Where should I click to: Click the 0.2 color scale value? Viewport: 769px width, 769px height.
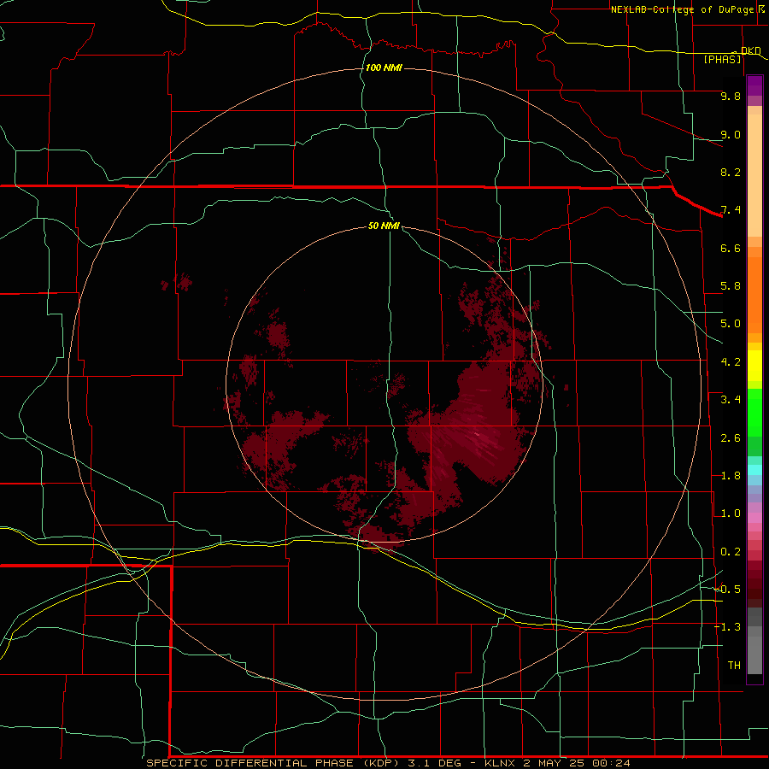click(x=731, y=552)
